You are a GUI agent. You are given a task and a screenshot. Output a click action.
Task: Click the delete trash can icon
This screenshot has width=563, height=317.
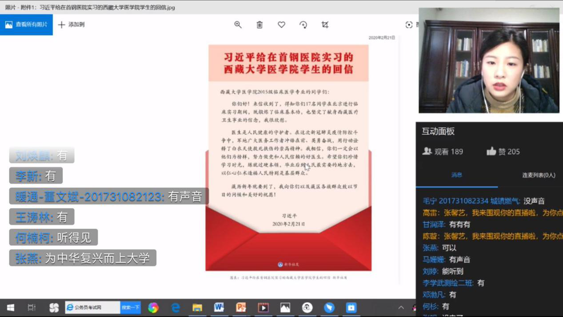(260, 25)
